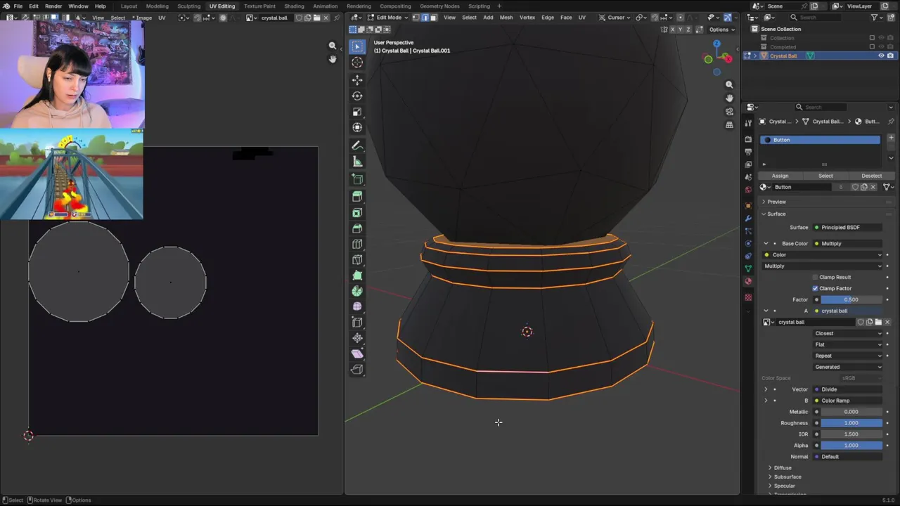Select the Measure tool
Image resolution: width=900 pixels, height=506 pixels.
(357, 162)
